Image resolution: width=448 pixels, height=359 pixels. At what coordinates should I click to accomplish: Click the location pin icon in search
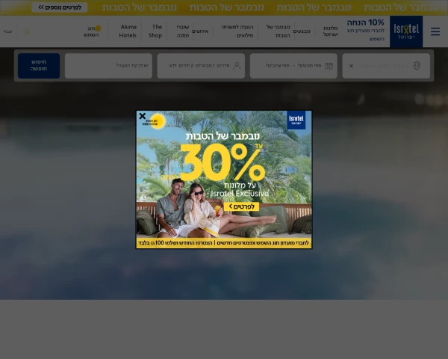(x=417, y=66)
